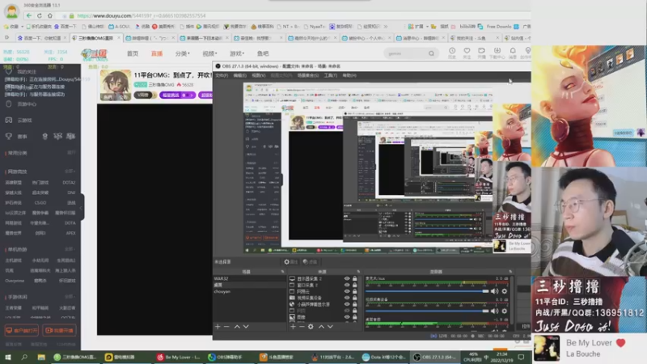
Task: Adjust the 麦克风/Aux volume slider
Action: pos(427,291)
